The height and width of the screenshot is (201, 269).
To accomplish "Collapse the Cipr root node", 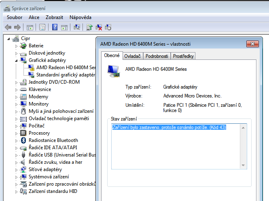I will coord(8,39).
